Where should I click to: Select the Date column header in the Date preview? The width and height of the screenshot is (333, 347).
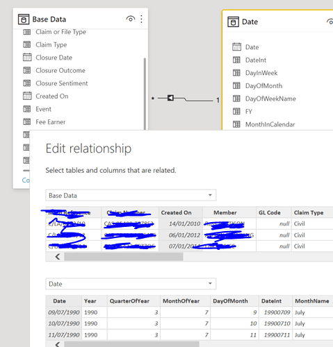pyautogui.click(x=64, y=301)
